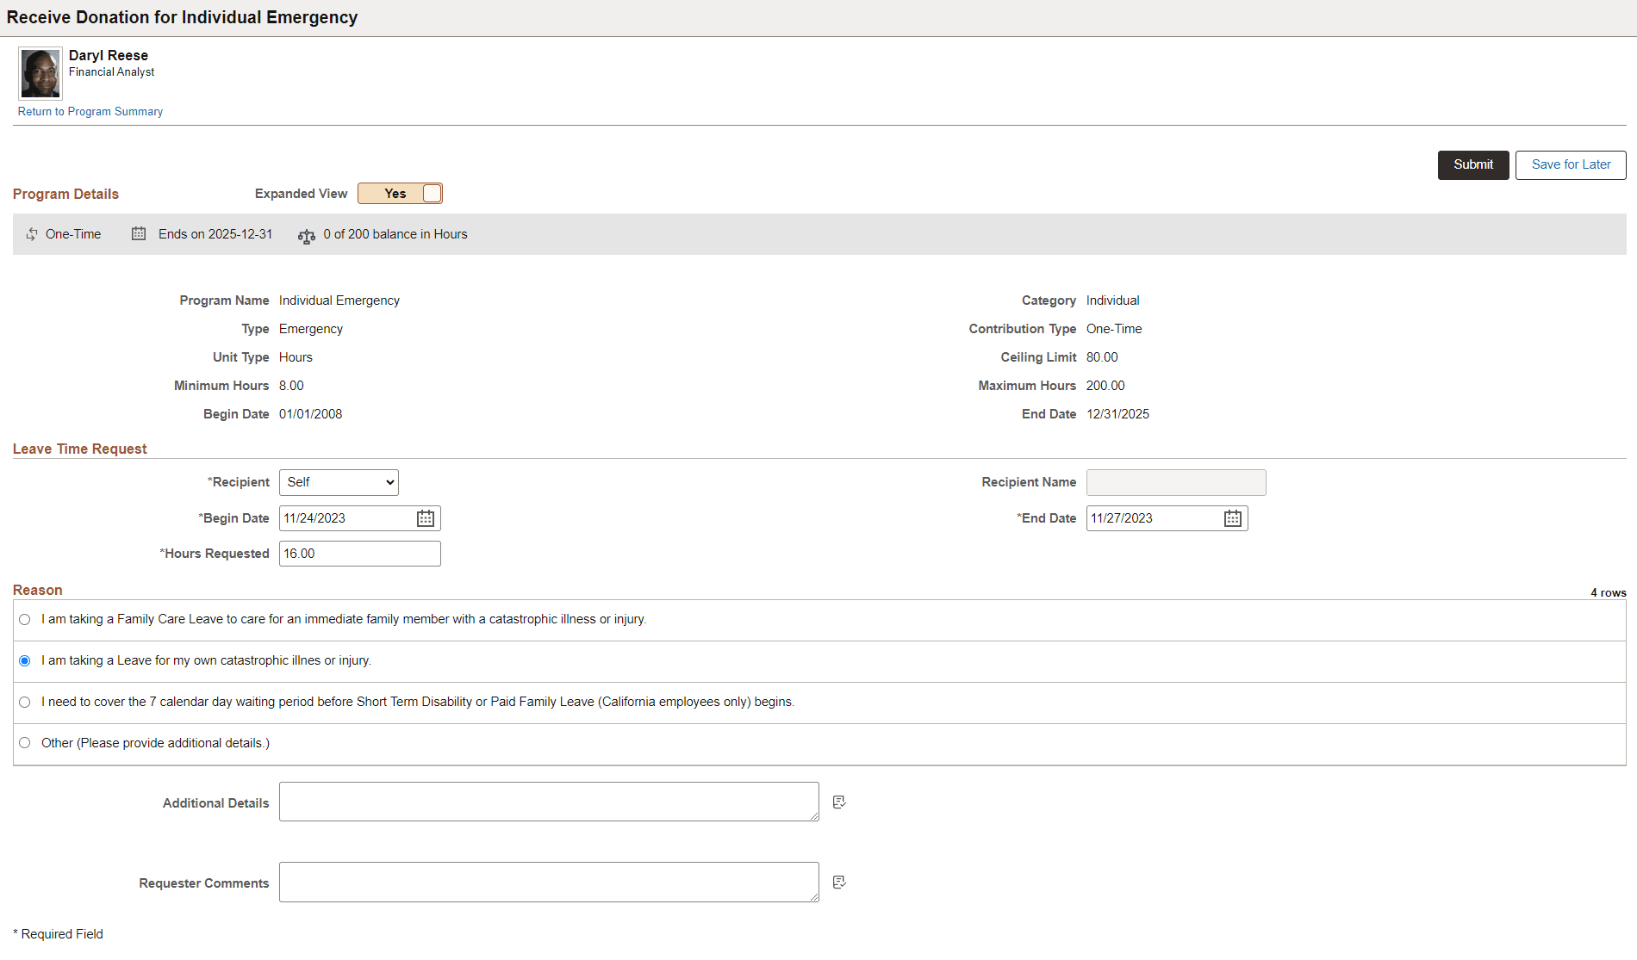This screenshot has height=960, width=1637.
Task: Open Additional Details expanded editor icon
Action: 839,802
